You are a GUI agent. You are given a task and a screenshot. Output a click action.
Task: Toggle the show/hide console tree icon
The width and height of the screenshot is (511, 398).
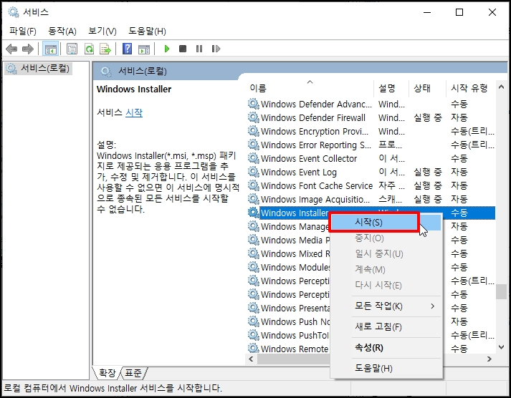tap(50, 49)
